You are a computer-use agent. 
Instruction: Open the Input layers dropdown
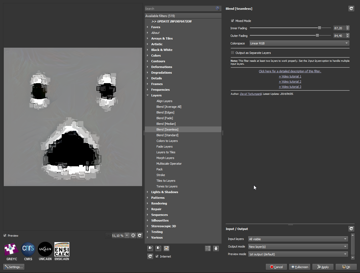(x=298, y=239)
